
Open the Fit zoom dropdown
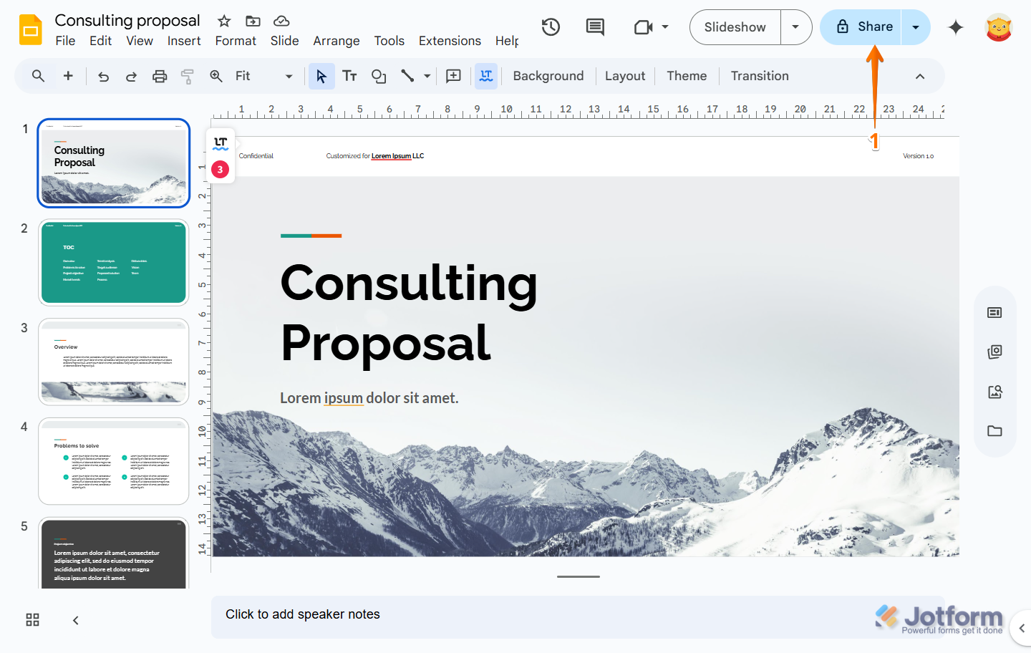[x=263, y=76]
